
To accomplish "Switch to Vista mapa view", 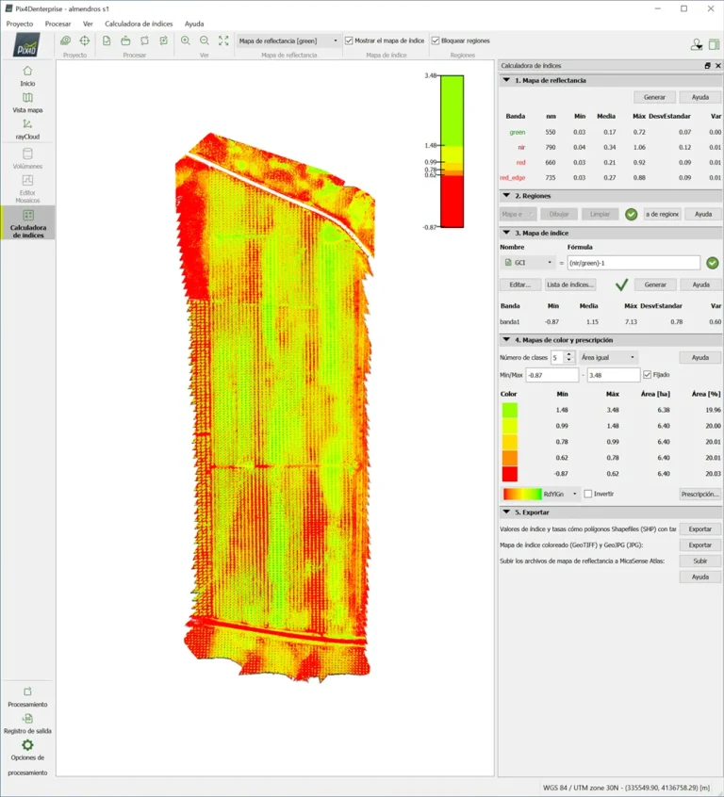I will (x=27, y=103).
